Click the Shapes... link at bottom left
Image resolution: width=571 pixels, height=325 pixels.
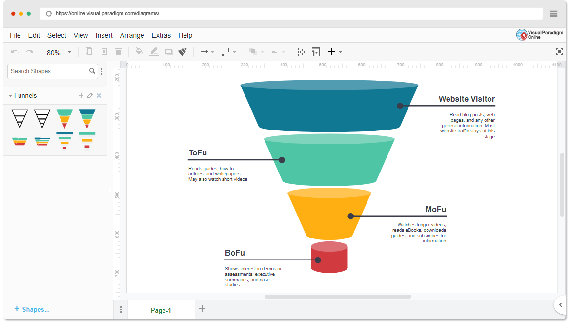pyautogui.click(x=32, y=309)
